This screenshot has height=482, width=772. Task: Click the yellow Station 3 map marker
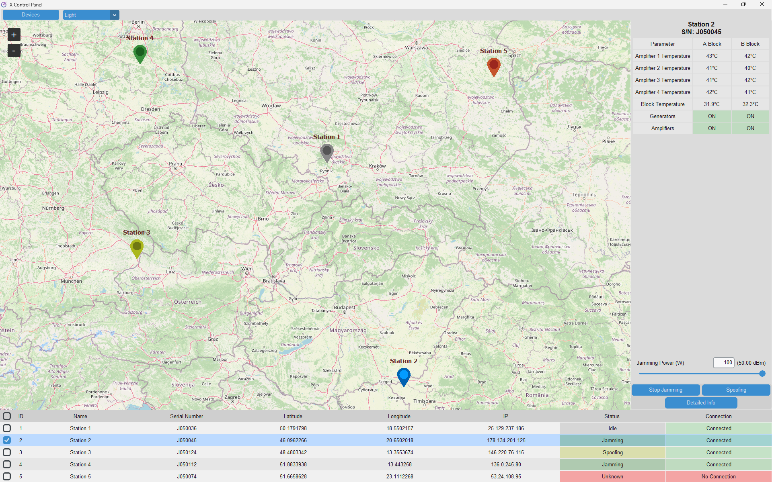[x=137, y=248]
